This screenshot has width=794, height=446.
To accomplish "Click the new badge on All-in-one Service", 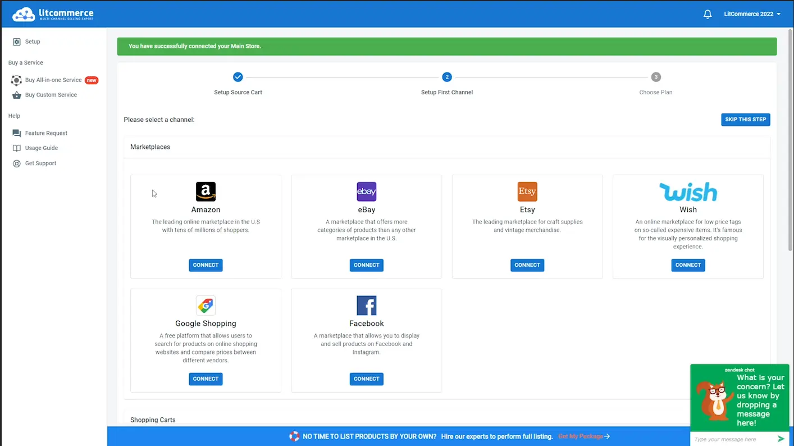I will coord(92,80).
